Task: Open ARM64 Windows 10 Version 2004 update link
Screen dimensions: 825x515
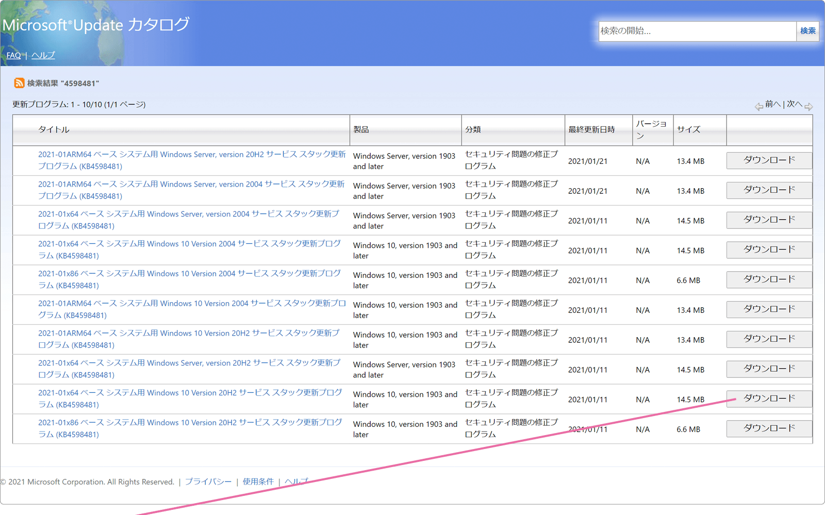Action: click(x=192, y=309)
